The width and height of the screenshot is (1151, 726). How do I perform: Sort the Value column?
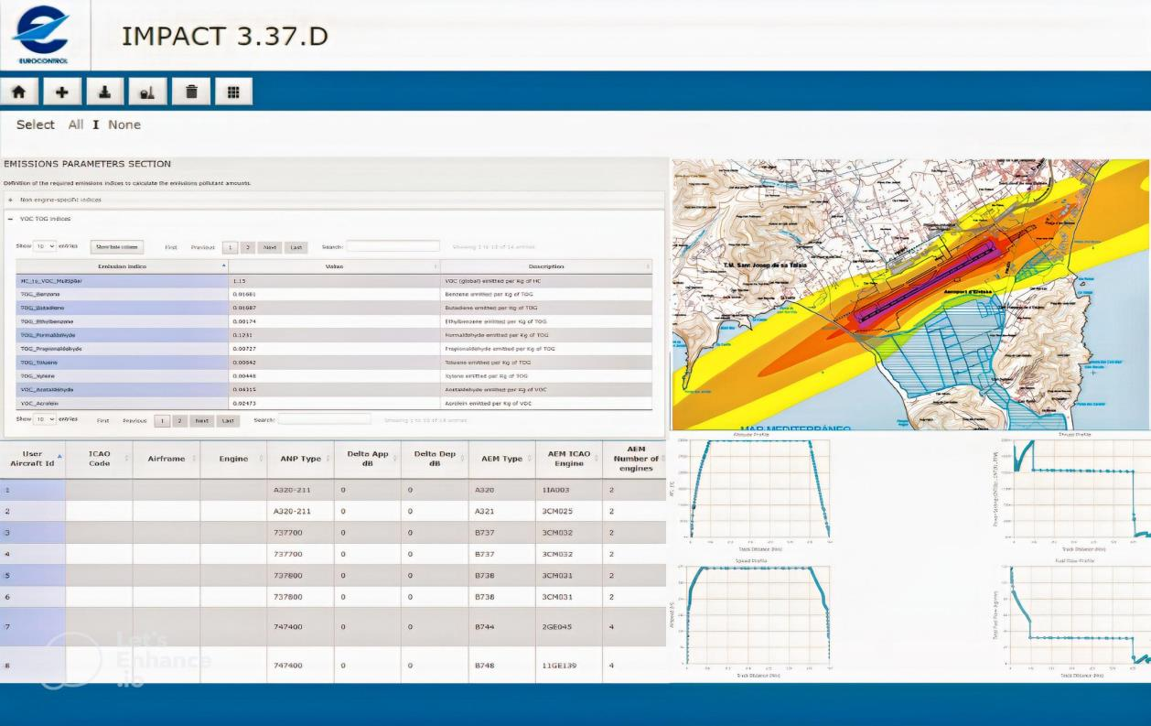[x=334, y=266]
